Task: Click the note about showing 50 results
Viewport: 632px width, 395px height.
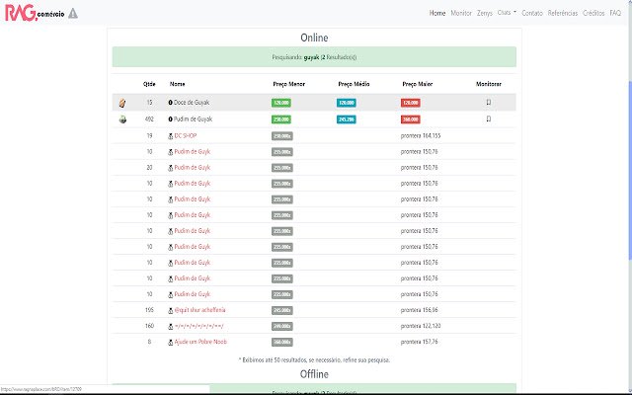Action: tap(314, 359)
